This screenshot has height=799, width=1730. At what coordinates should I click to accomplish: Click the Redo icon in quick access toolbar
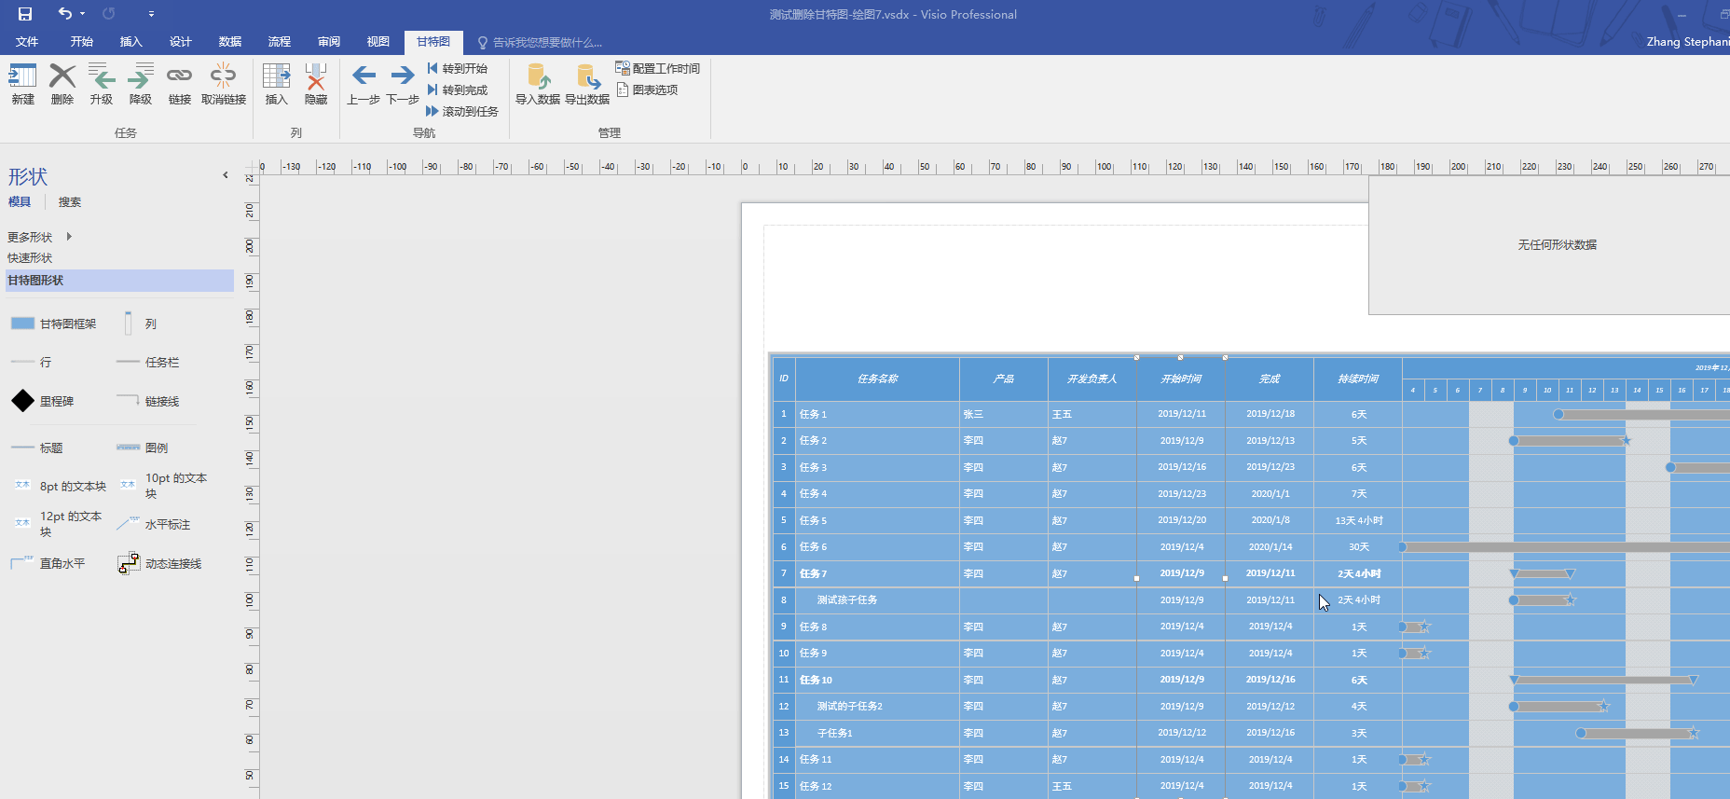[109, 14]
